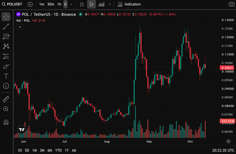The height and width of the screenshot is (154, 236).
Task: Set range to 1D
Action: [x=20, y=150]
